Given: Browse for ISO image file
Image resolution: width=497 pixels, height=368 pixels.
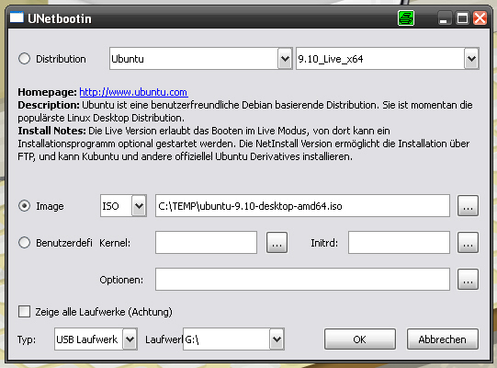Looking at the screenshot, I should (468, 206).
